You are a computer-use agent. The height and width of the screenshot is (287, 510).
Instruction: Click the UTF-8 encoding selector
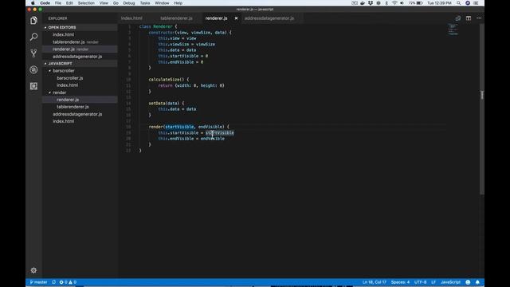click(420, 282)
